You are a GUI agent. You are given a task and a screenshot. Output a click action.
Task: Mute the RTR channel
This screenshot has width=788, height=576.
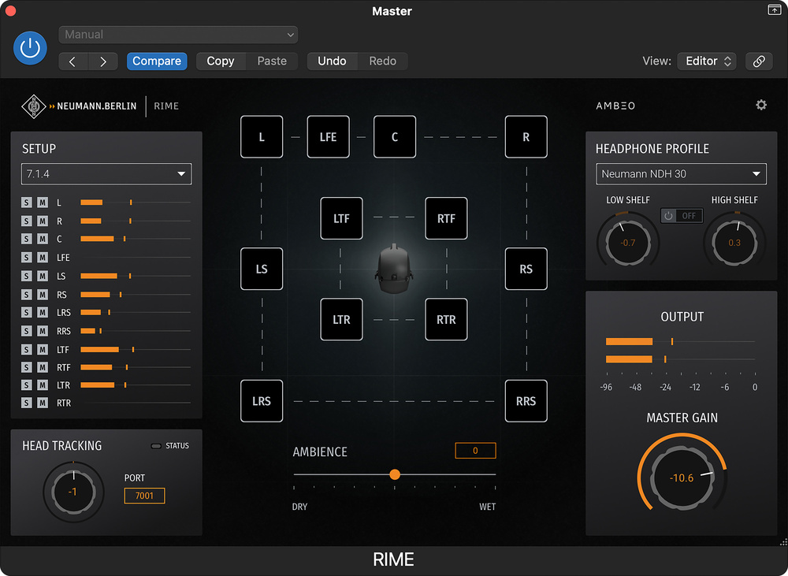tap(43, 403)
